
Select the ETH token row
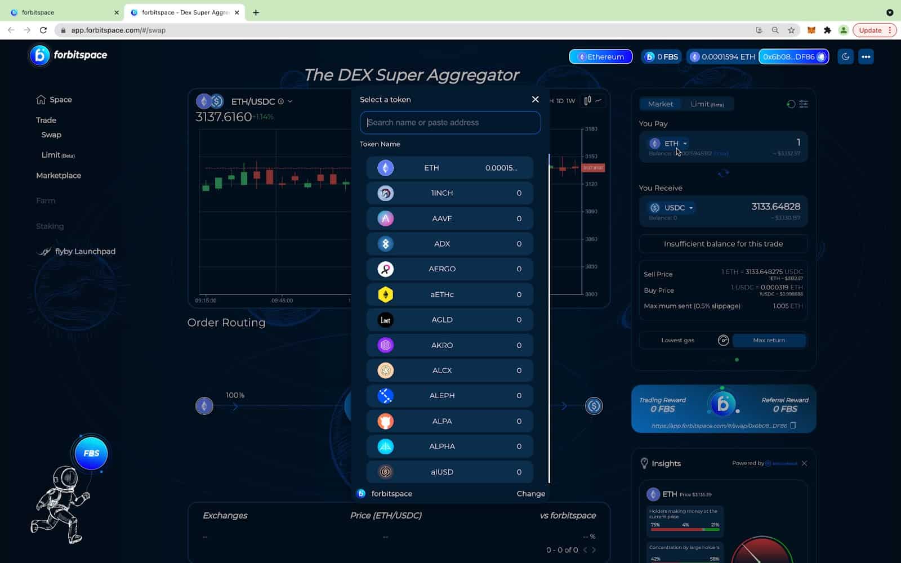coord(449,168)
